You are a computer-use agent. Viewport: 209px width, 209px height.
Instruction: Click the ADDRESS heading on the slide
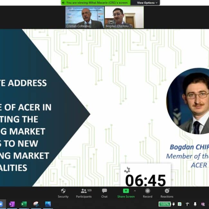coord(27,83)
